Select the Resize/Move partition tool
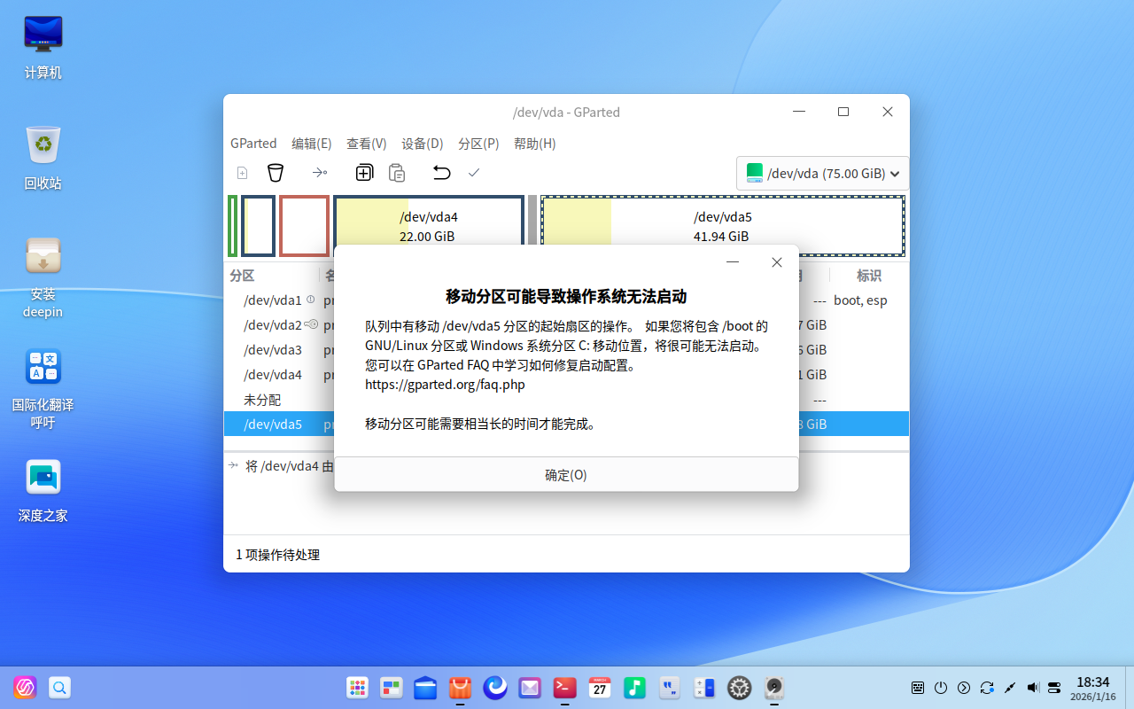 [320, 173]
